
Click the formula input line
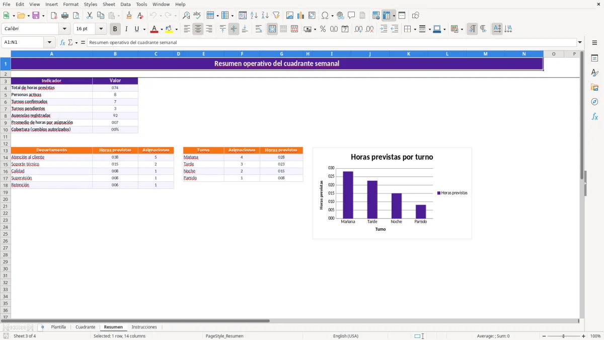332,42
